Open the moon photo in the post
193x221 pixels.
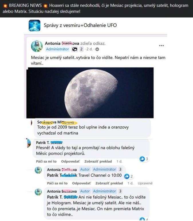tap(90, 93)
